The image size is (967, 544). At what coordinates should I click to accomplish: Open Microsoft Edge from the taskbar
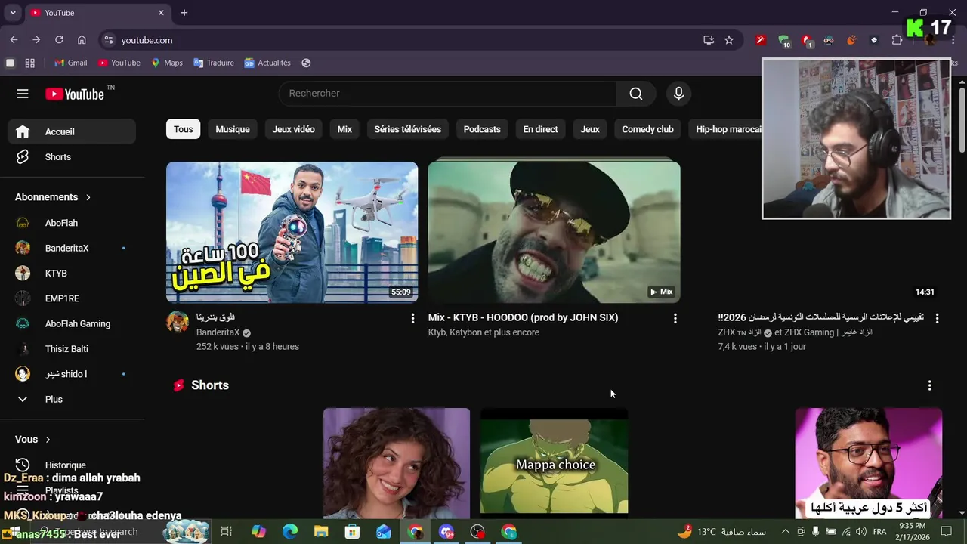[x=290, y=532]
